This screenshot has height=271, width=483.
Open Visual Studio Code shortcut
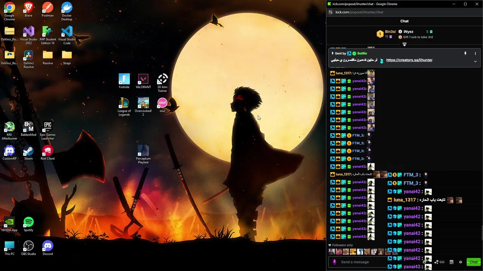[x=67, y=35]
